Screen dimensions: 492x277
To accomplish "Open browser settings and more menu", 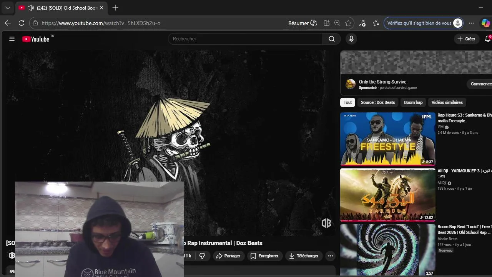I will point(471,23).
